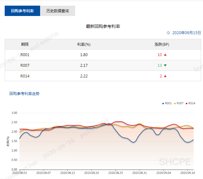Click the 0.00 y-axis label
The height and width of the screenshot is (179, 203).
tap(14, 169)
